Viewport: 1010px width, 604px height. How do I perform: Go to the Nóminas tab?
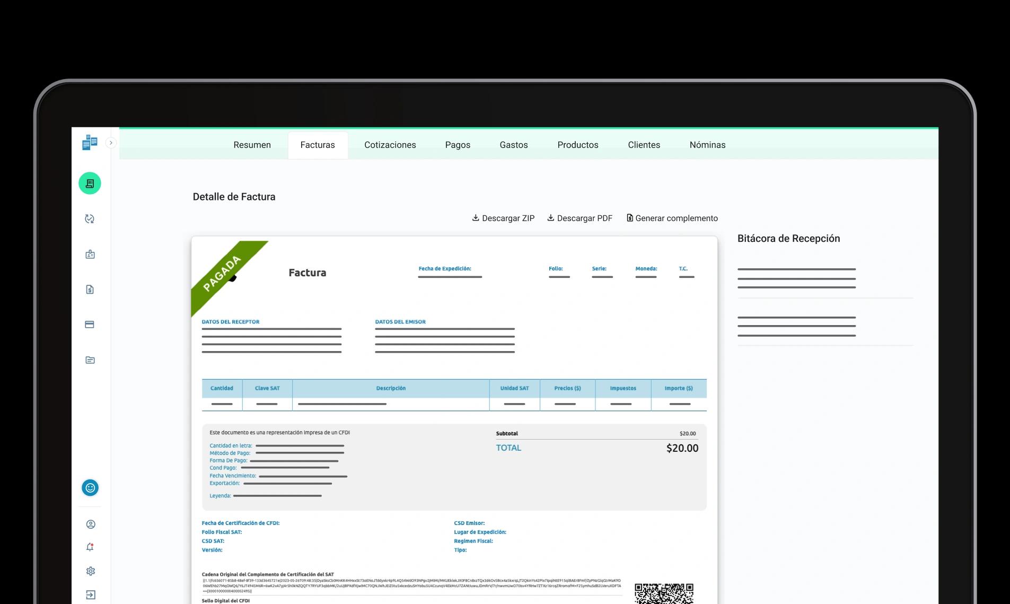coord(707,145)
